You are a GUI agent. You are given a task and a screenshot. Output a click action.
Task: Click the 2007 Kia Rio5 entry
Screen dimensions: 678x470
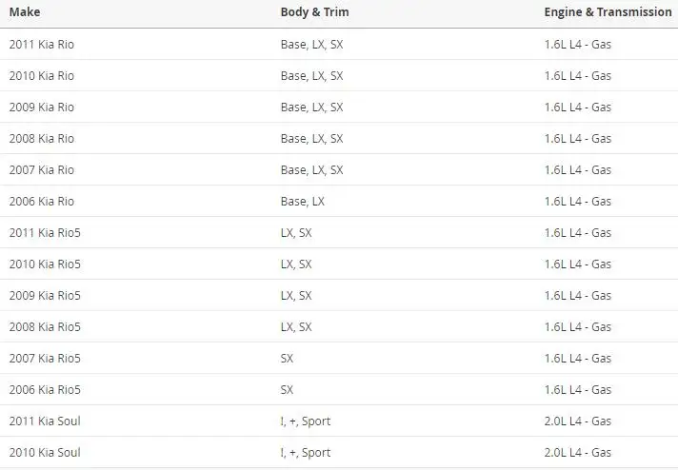tap(45, 358)
